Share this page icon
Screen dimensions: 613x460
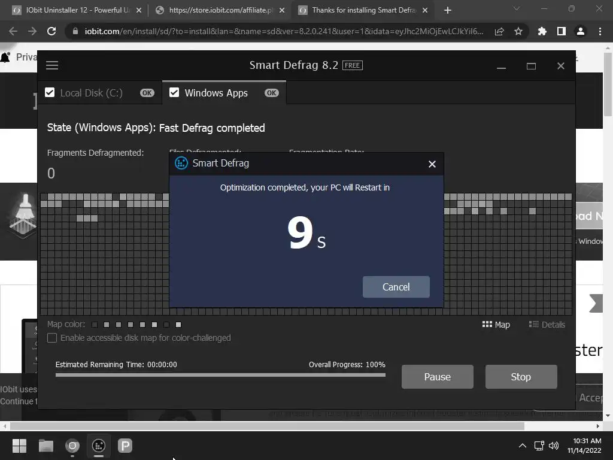pos(499,32)
